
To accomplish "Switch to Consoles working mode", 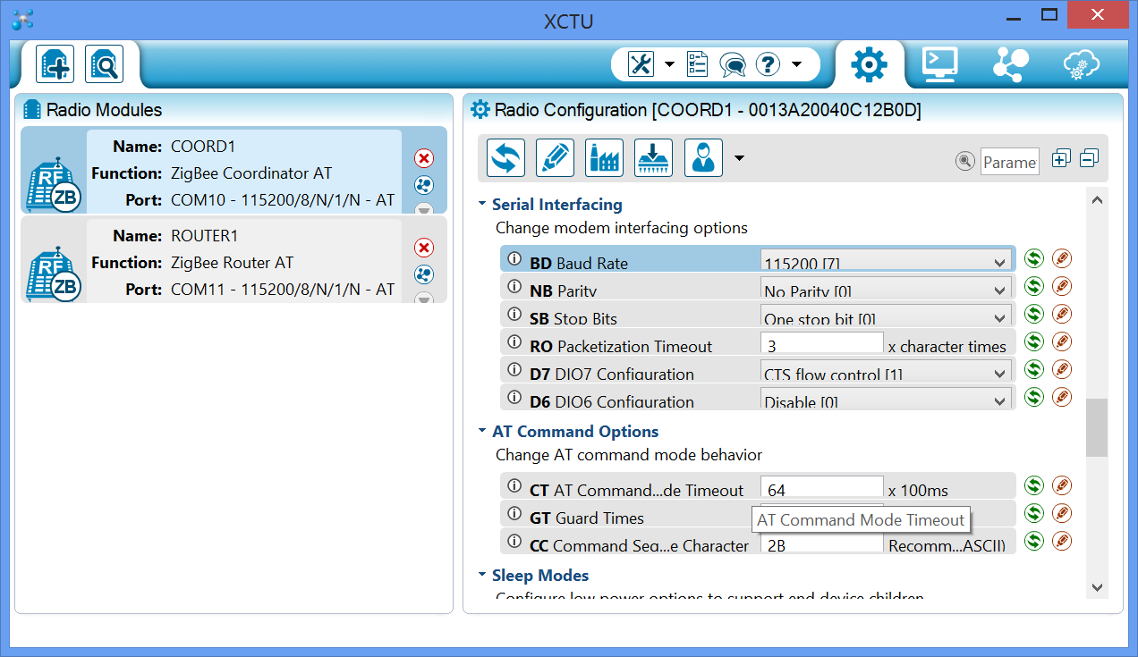I will 940,64.
